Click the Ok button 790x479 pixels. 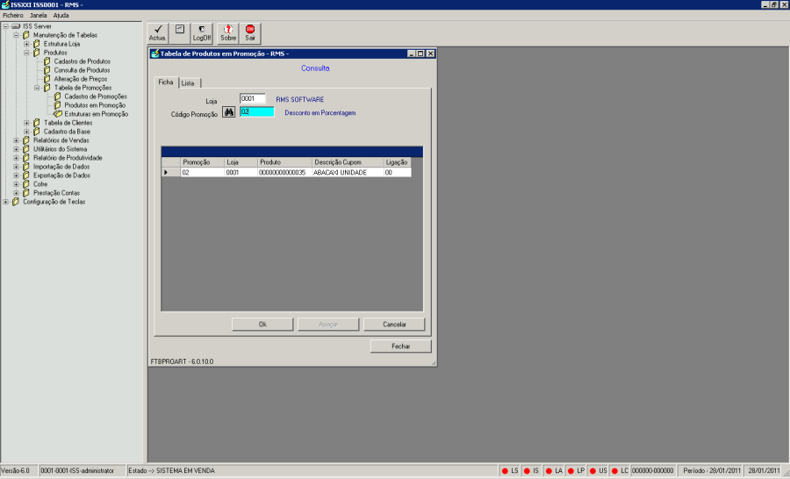[262, 325]
